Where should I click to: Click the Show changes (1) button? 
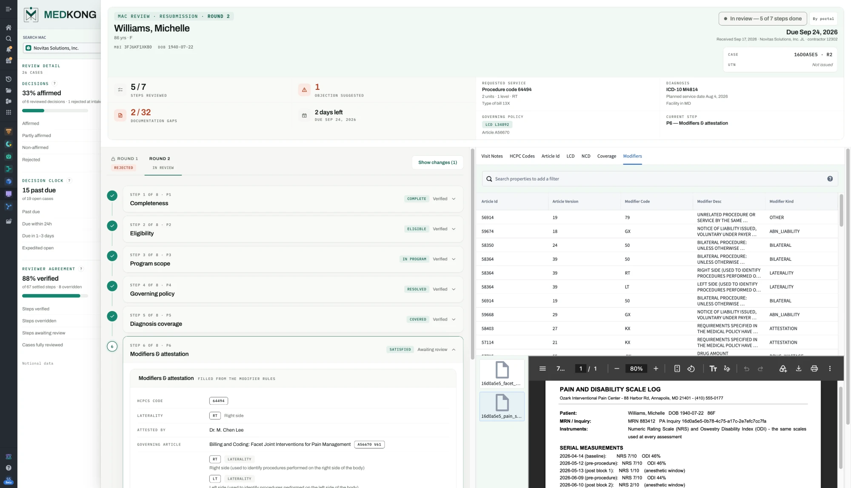pyautogui.click(x=437, y=163)
